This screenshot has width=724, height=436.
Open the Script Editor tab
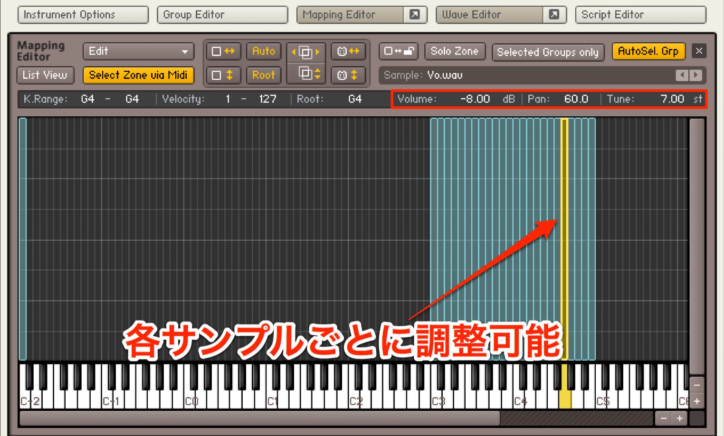pos(640,15)
